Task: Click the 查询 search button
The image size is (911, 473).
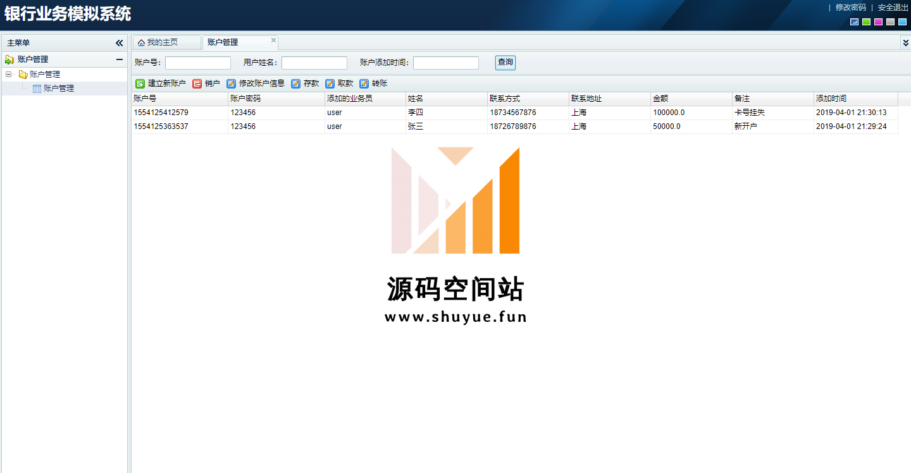Action: coord(505,62)
